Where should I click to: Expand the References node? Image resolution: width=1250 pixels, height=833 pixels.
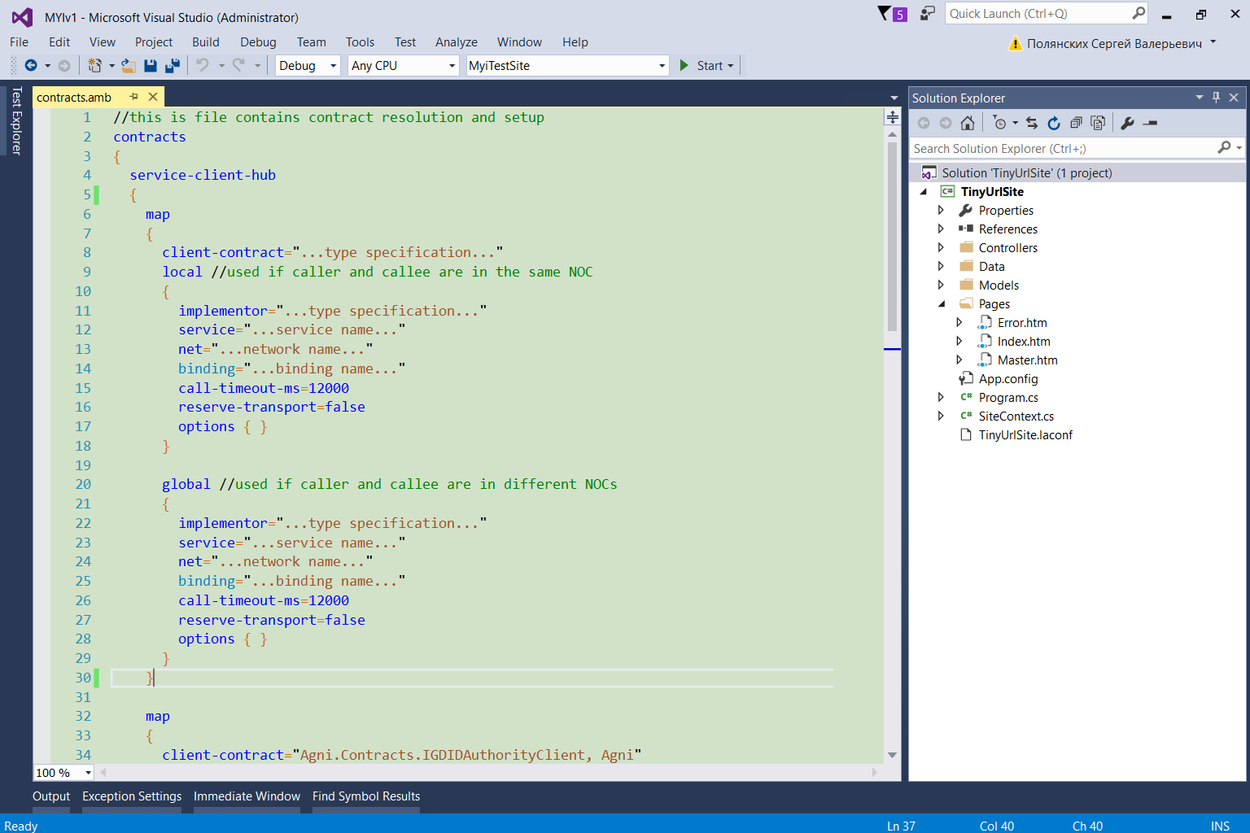941,229
